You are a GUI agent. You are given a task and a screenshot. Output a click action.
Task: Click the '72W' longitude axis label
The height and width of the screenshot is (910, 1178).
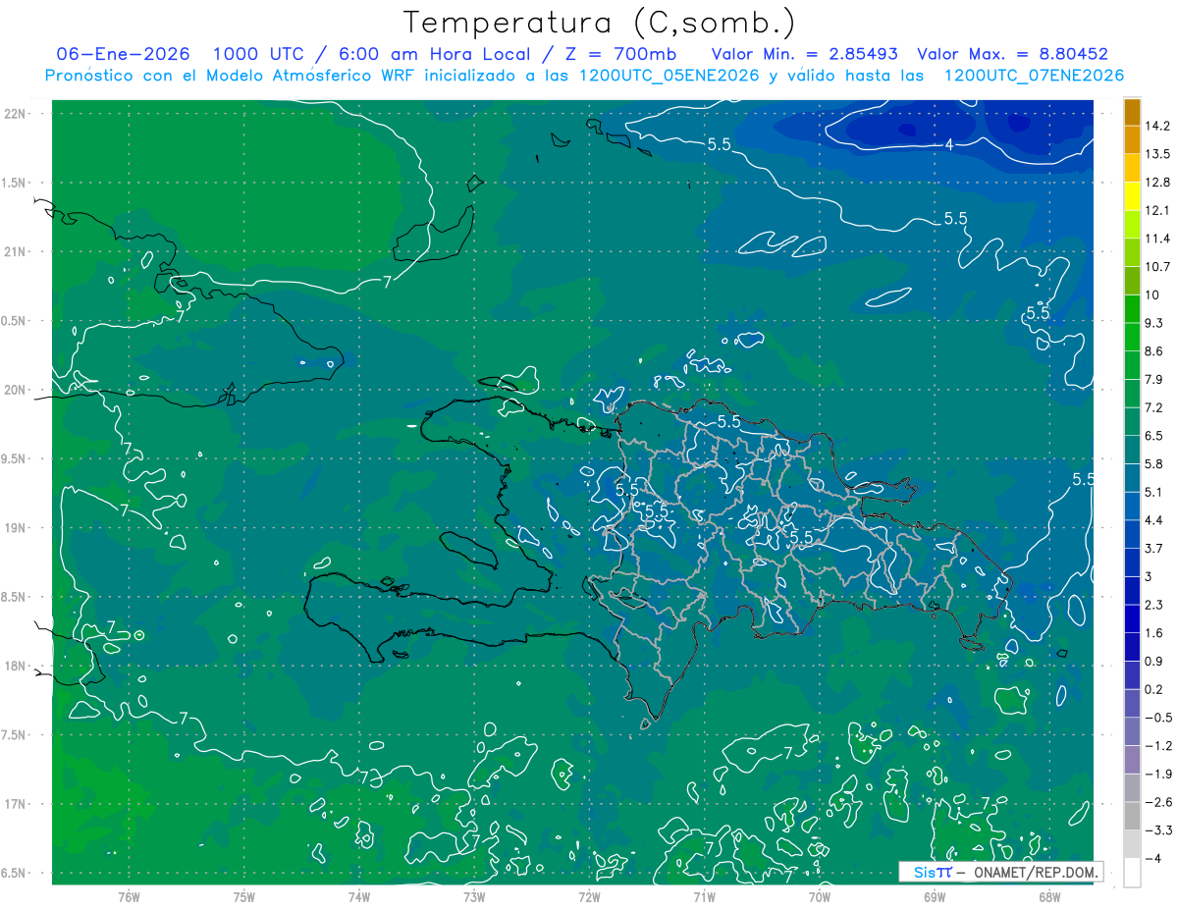pyautogui.click(x=589, y=897)
